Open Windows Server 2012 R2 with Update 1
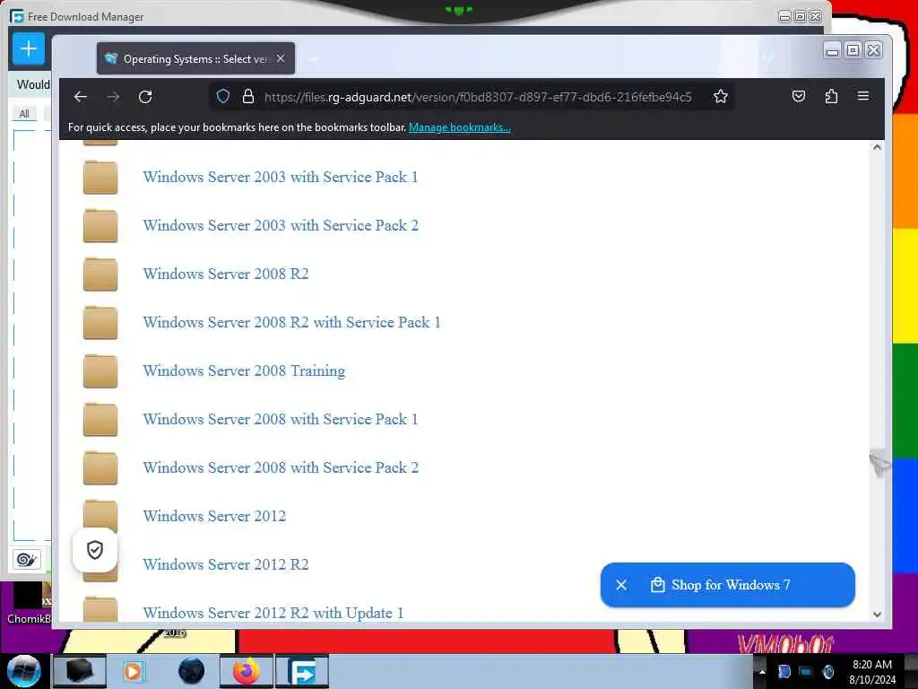Image resolution: width=918 pixels, height=689 pixels. coord(273,613)
